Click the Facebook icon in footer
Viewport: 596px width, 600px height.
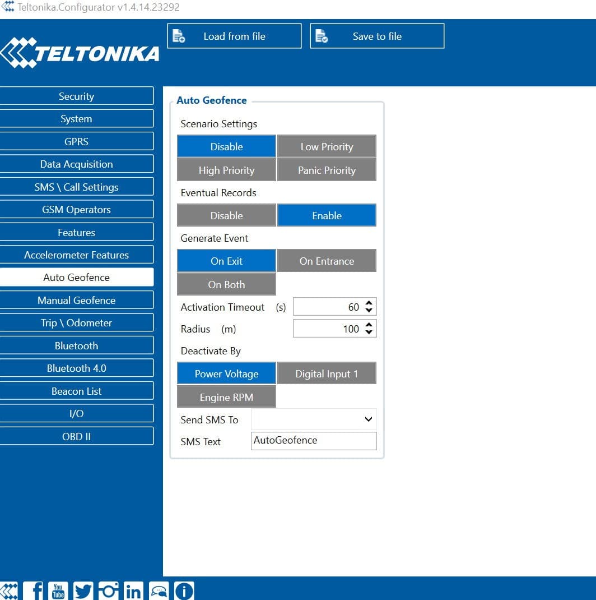(x=33, y=590)
